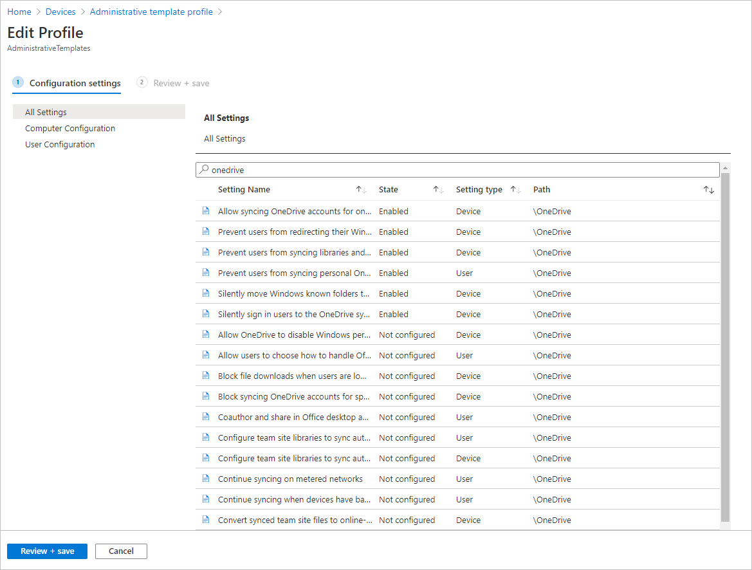Click the onedrive search field
The height and width of the screenshot is (570, 752).
click(457, 170)
